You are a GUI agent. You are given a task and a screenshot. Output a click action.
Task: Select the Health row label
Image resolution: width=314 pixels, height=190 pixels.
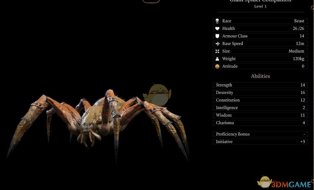coord(228,29)
